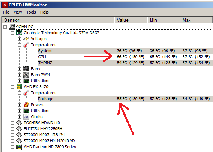Screen dimensions: 213x152
Task: Click CPU min value 65 °C (149 °F)
Action: pyautogui.click(x=163, y=57)
